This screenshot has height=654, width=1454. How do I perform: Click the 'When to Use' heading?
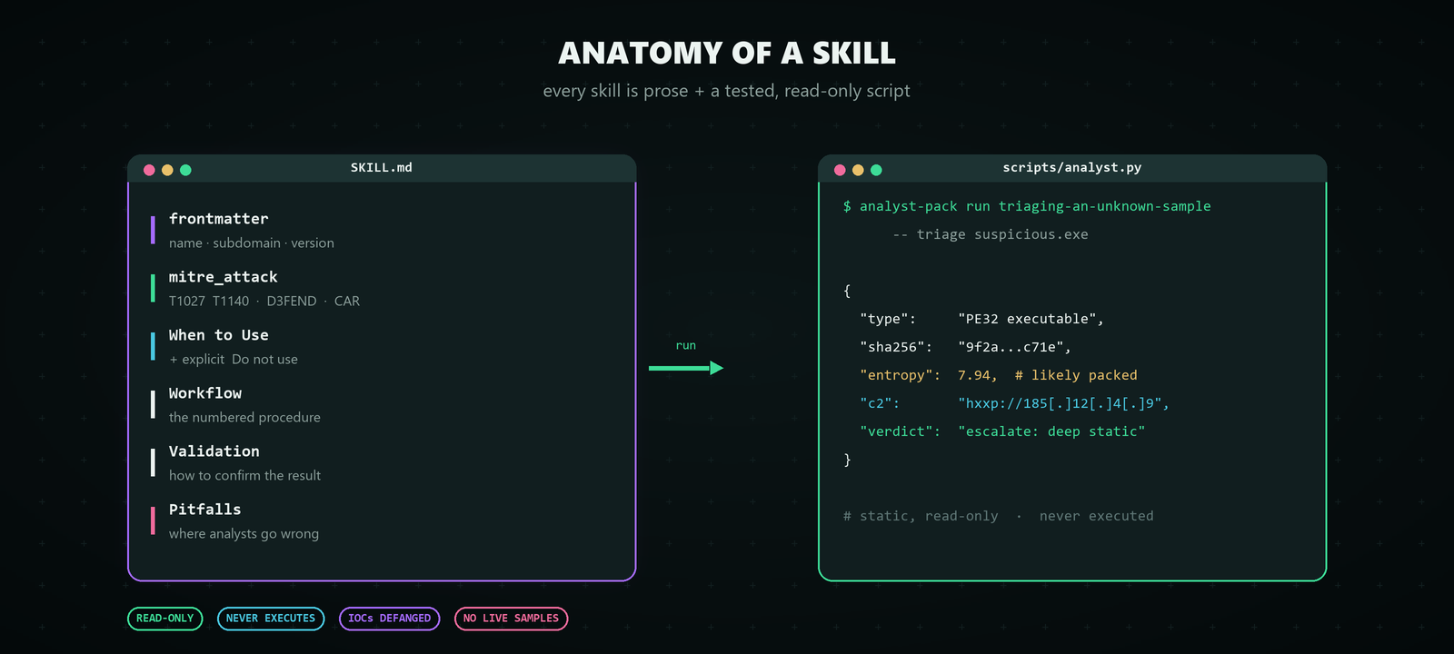coord(219,335)
